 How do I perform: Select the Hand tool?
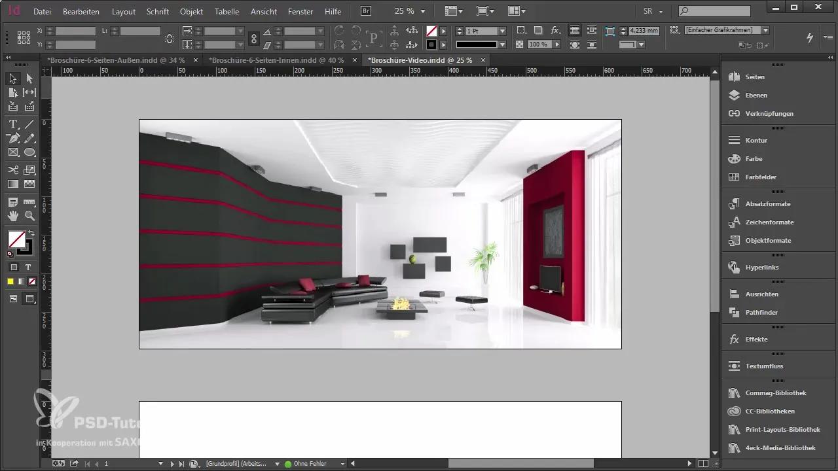click(13, 216)
